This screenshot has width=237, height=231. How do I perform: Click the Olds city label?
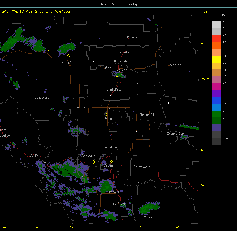[107, 108]
